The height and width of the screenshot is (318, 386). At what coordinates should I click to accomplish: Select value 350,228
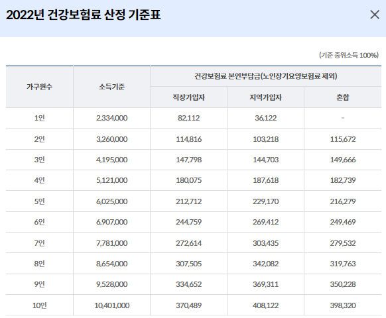343,284
